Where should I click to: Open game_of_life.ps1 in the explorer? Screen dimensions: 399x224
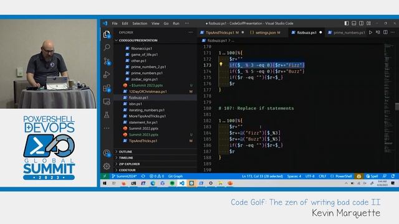pos(144,54)
